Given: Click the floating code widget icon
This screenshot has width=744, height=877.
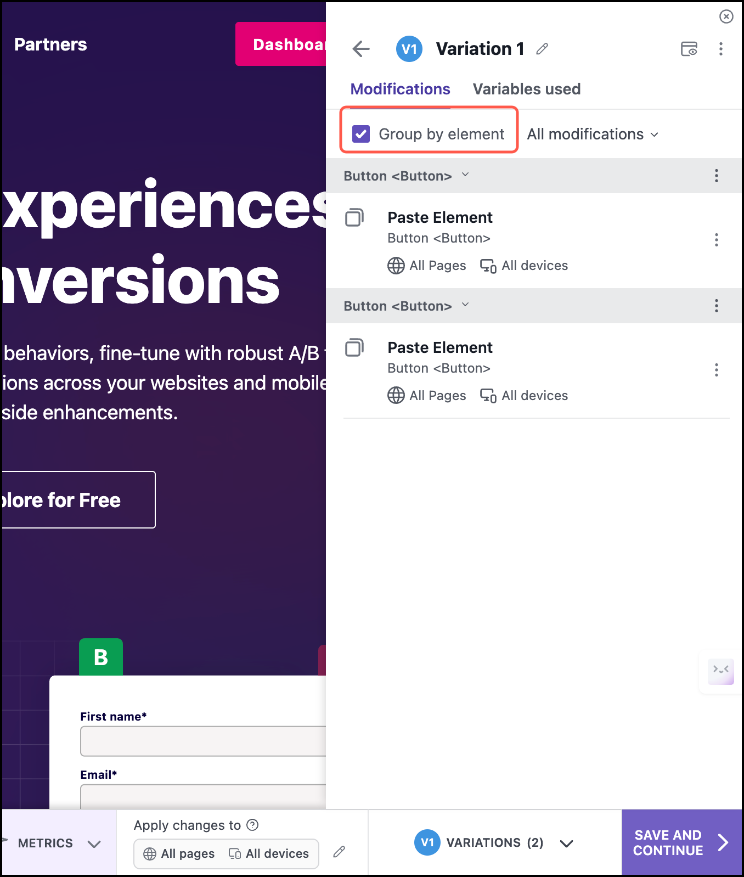Looking at the screenshot, I should coord(720,672).
